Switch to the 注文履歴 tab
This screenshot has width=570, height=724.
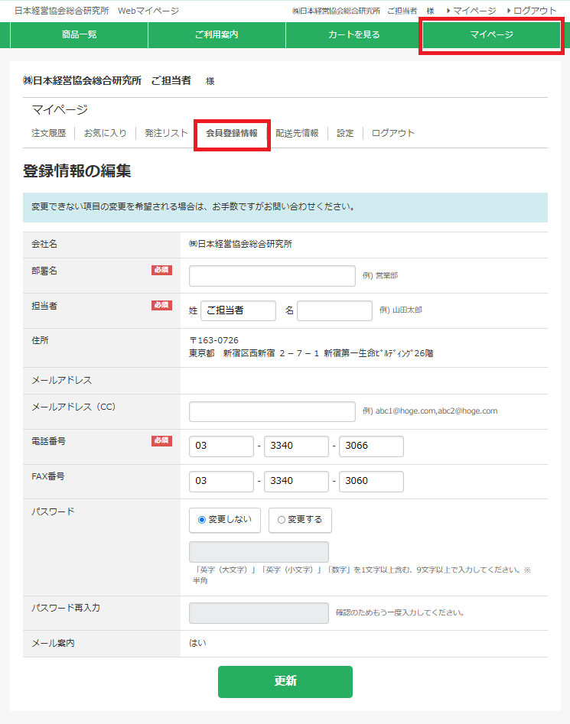pyautogui.click(x=49, y=133)
